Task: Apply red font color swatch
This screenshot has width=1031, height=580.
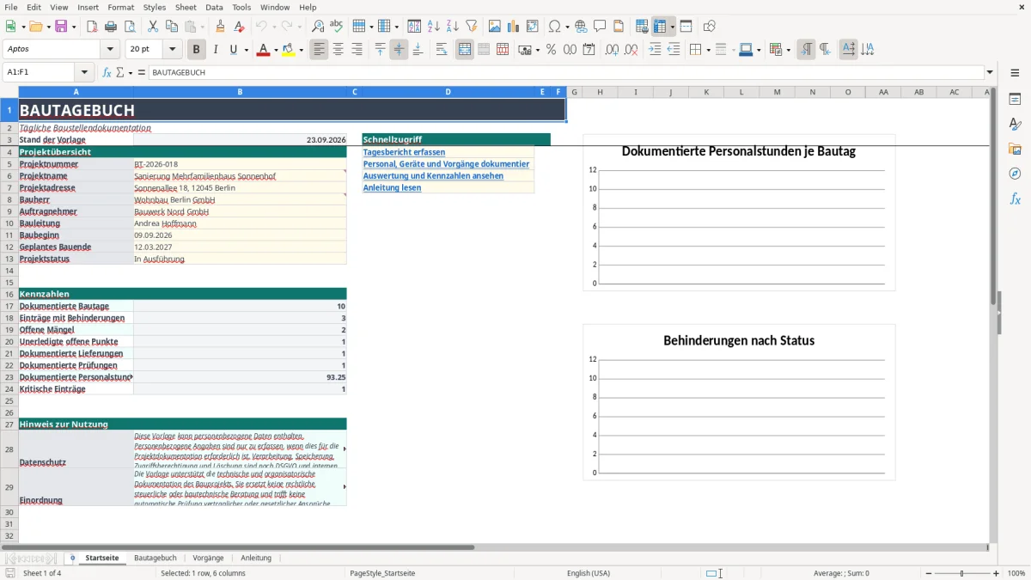Action: [x=263, y=50]
